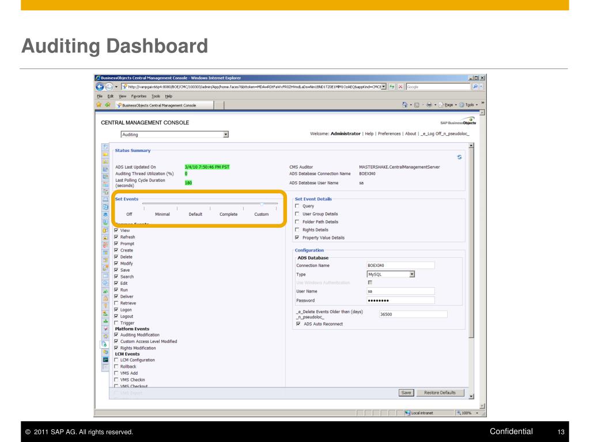The image size is (590, 442).
Task: Click the Feeds icon in IE toolbar
Action: coord(417,105)
